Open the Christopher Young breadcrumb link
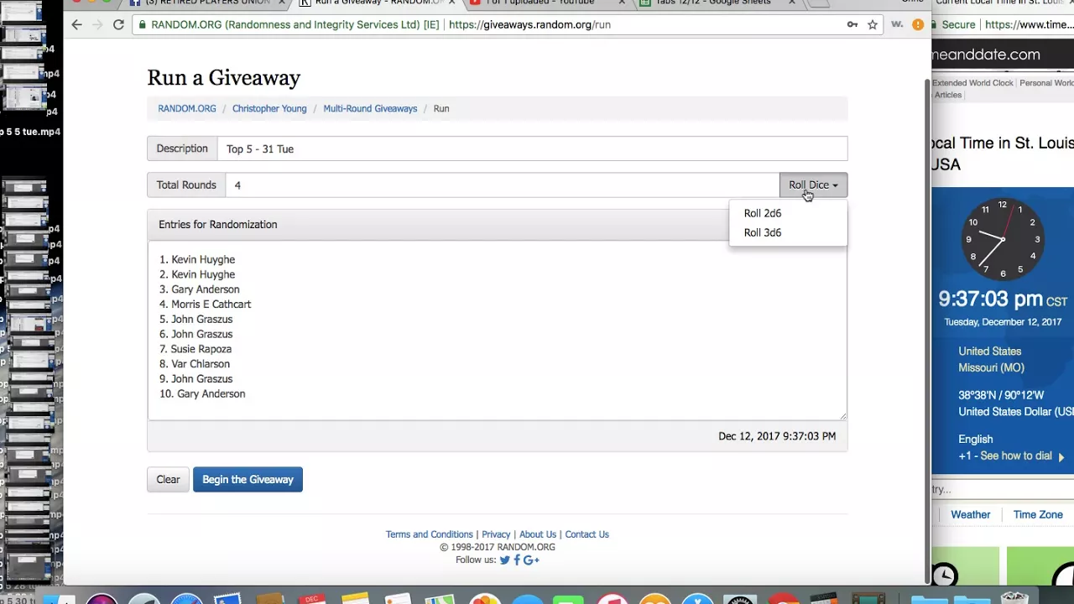 coord(269,108)
